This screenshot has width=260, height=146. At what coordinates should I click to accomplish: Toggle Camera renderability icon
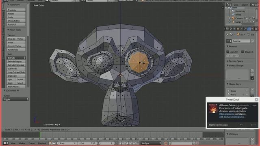(253, 18)
